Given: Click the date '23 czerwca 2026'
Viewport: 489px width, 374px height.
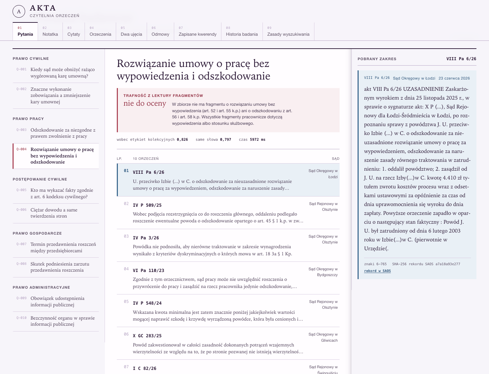Looking at the screenshot, I should coord(454,78).
